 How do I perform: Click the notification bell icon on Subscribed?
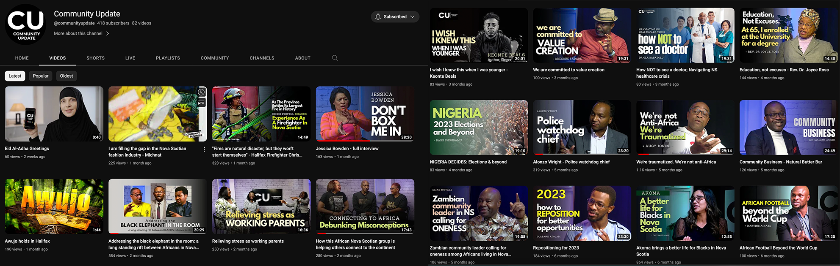pos(378,17)
